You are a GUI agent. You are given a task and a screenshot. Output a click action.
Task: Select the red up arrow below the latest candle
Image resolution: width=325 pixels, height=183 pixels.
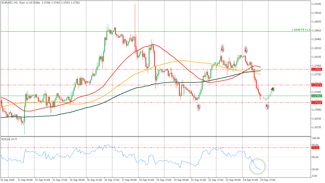pyautogui.click(x=267, y=107)
